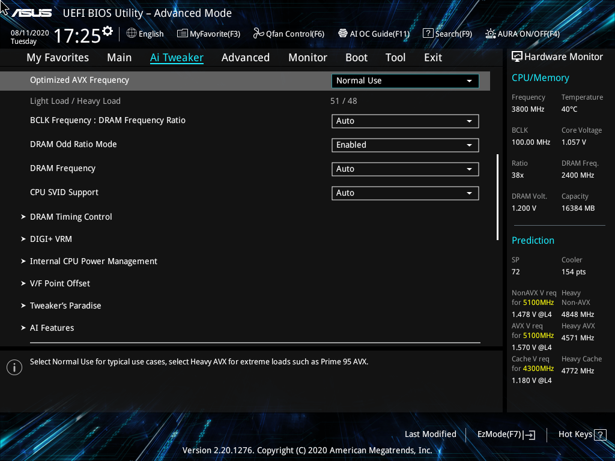Image resolution: width=615 pixels, height=461 pixels.
Task: Click the EzMode exit arrow icon
Action: pos(529,435)
